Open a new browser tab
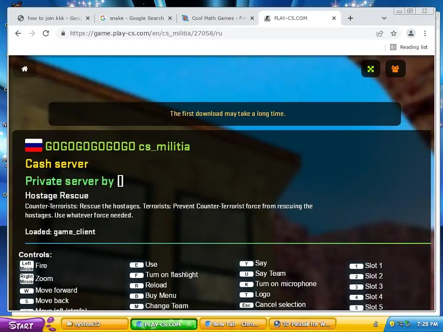 (350, 18)
